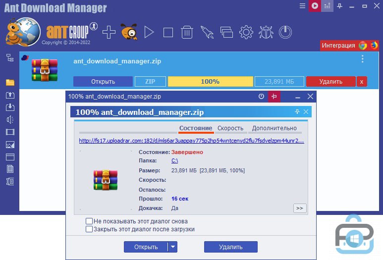Check 'Закрыть этот диалог после загрузки'
Screen dimensions: 383x260
(x=89, y=229)
